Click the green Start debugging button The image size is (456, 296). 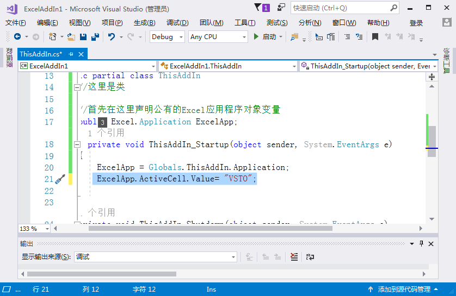(256, 36)
